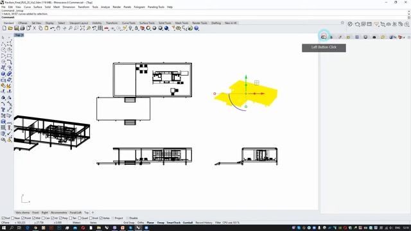The width and height of the screenshot is (411, 231).
Task: Open the Solid Tools toolbar tab
Action: tap(165, 23)
